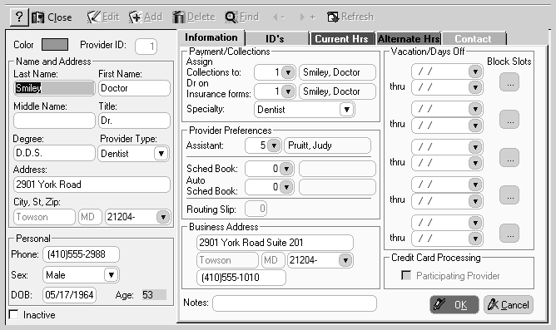Open the Alternate Hrs tab
Viewport: 556px width, 330px height.
[x=409, y=38]
